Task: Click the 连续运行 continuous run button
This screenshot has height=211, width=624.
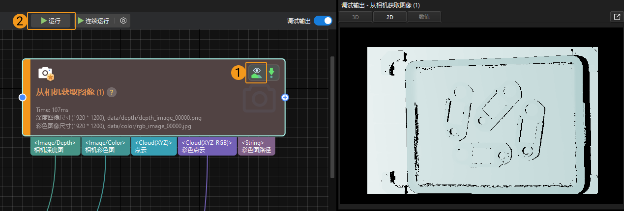Action: [x=93, y=21]
